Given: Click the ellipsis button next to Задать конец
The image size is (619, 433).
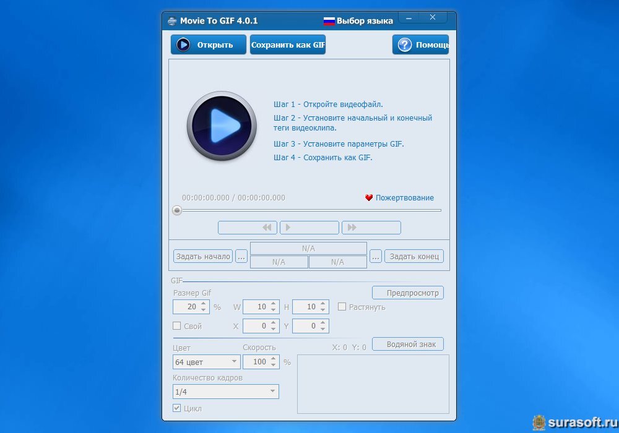Looking at the screenshot, I should (x=376, y=256).
